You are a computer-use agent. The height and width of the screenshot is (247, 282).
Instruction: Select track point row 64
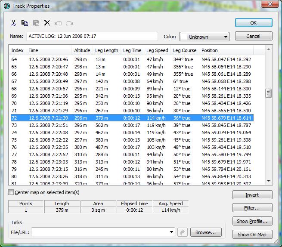(132, 59)
